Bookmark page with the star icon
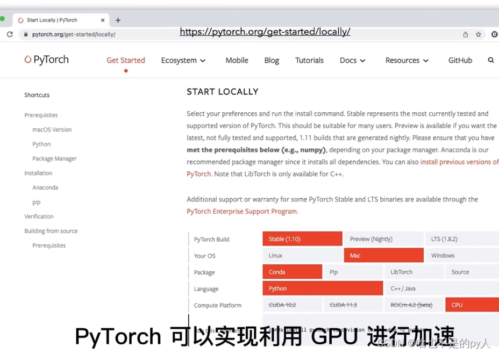 pyautogui.click(x=479, y=34)
